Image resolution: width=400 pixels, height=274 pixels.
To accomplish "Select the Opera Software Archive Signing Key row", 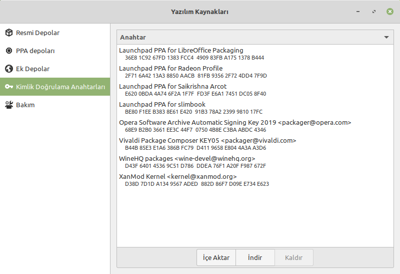I will [255, 126].
